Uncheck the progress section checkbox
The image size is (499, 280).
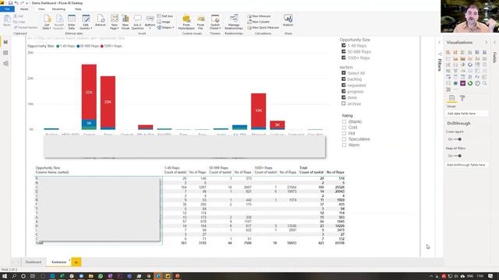344,92
